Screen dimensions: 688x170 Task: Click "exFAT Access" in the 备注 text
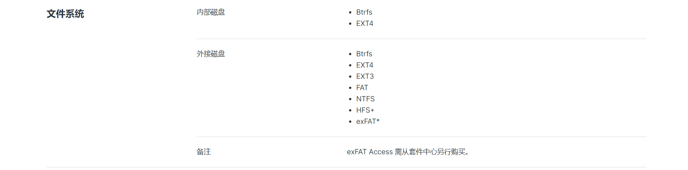point(370,152)
